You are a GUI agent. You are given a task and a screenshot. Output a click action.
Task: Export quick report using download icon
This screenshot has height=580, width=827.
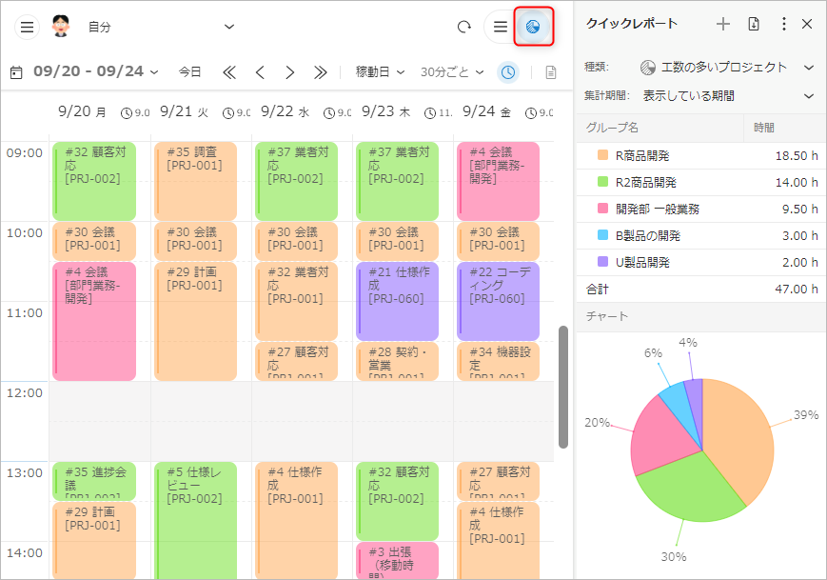click(754, 24)
